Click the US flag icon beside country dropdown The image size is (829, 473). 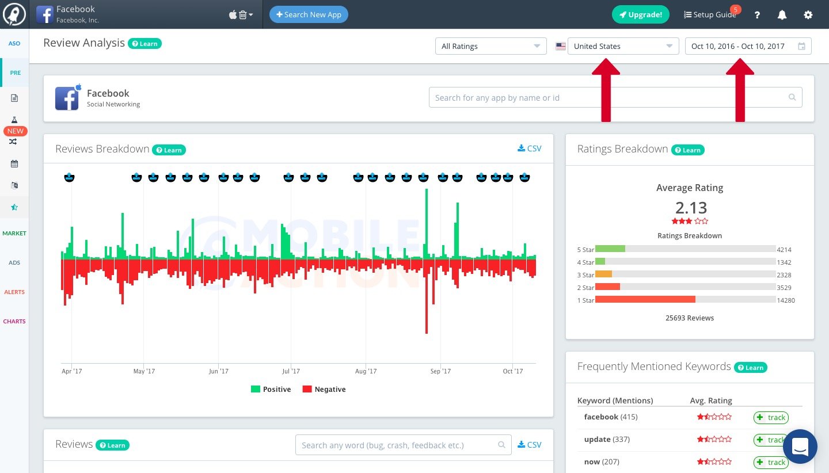(560, 47)
